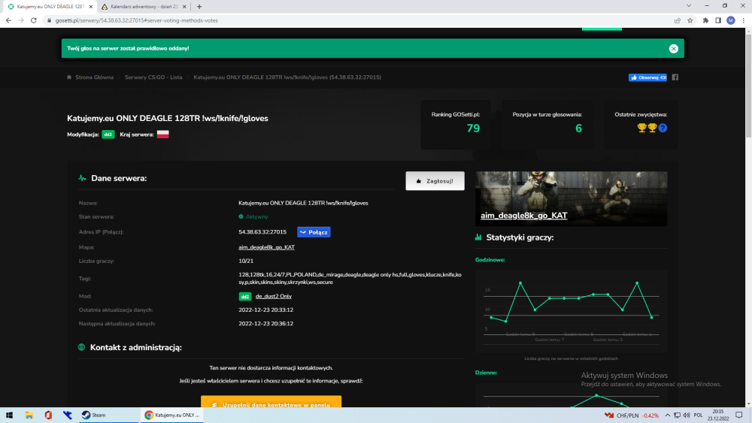
Task: Close the Kalendarz adwentowy tab
Action: coord(184,7)
